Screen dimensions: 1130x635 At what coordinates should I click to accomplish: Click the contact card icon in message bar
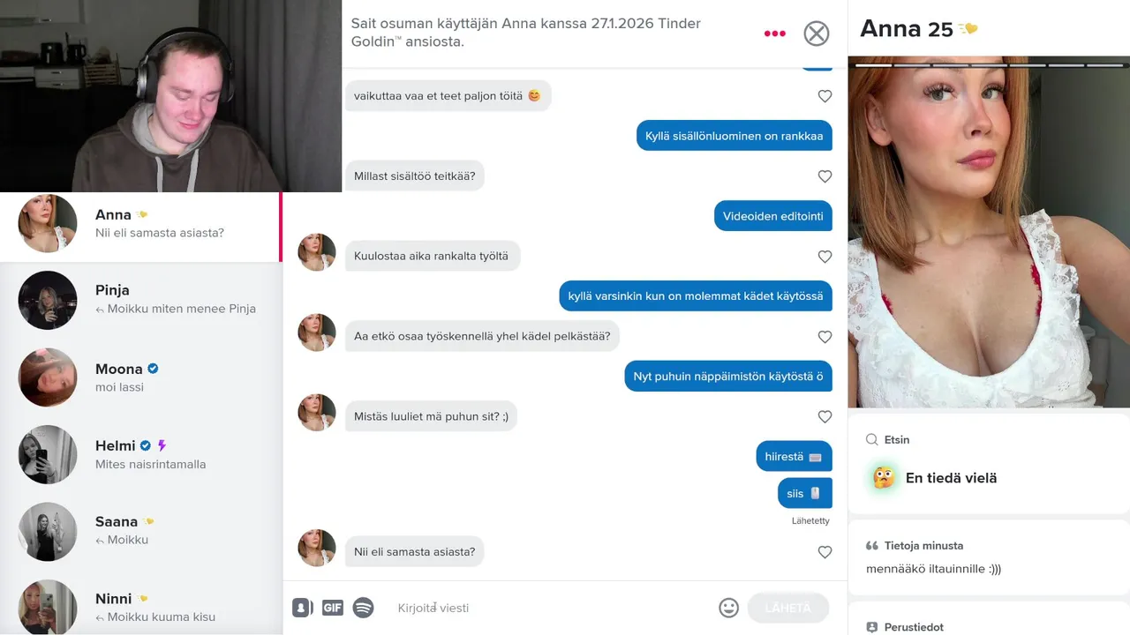tap(302, 608)
